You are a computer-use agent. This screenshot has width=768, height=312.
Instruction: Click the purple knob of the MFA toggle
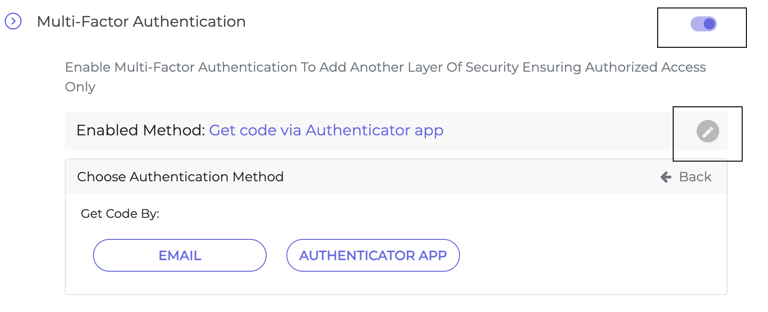709,24
